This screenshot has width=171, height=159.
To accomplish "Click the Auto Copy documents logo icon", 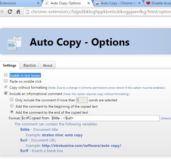I will pyautogui.click(x=14, y=43).
